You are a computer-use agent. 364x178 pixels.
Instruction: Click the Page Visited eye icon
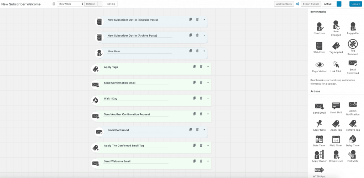point(319,65)
